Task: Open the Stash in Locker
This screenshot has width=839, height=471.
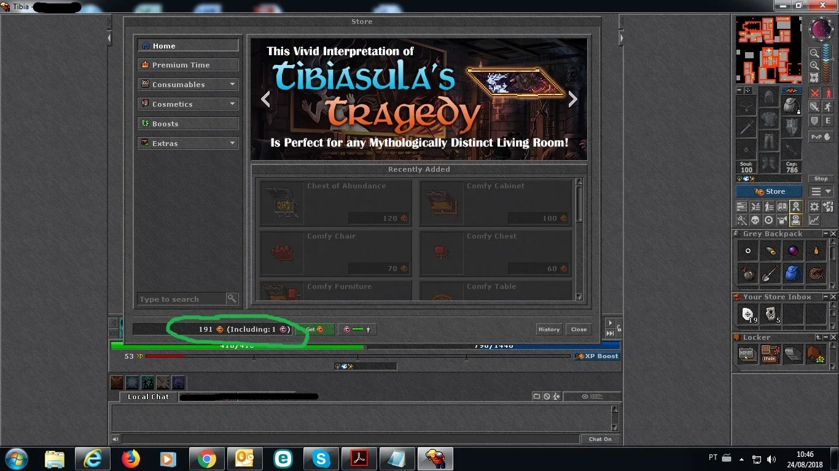Action: (770, 354)
